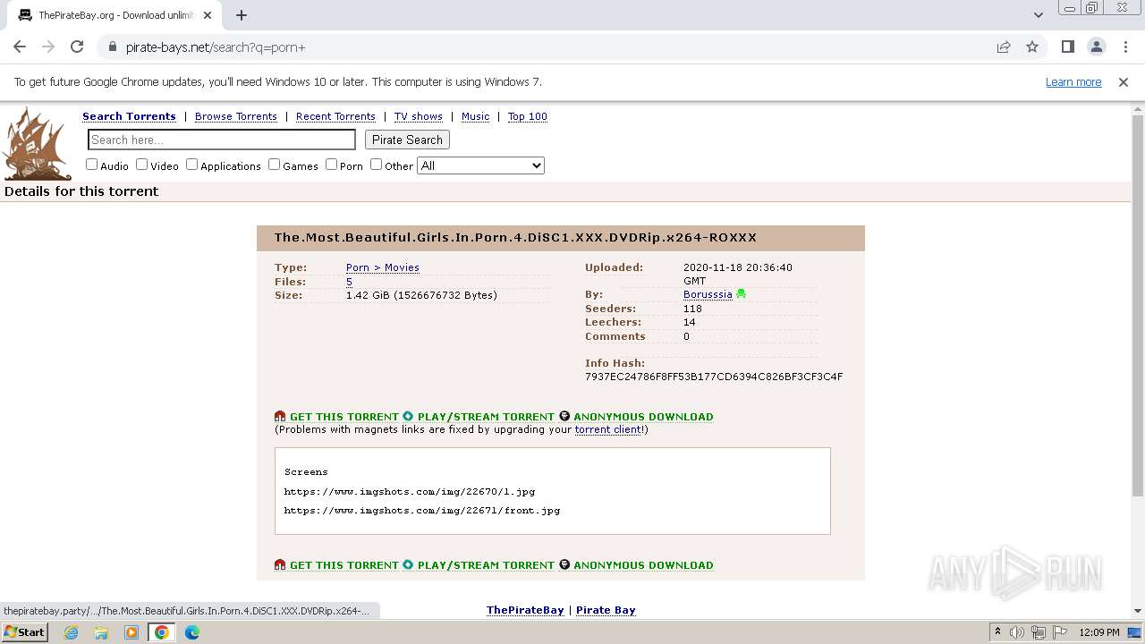Bookmark this page with star icon
The width and height of the screenshot is (1145, 644).
click(1032, 47)
